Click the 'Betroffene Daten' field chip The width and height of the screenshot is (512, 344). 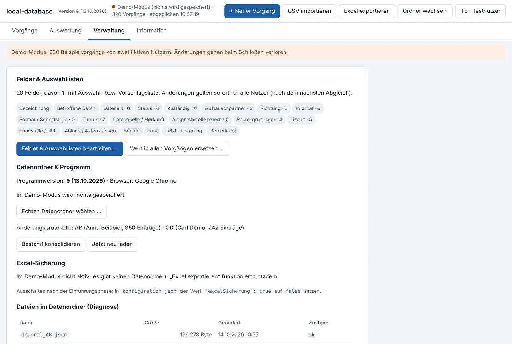76,108
